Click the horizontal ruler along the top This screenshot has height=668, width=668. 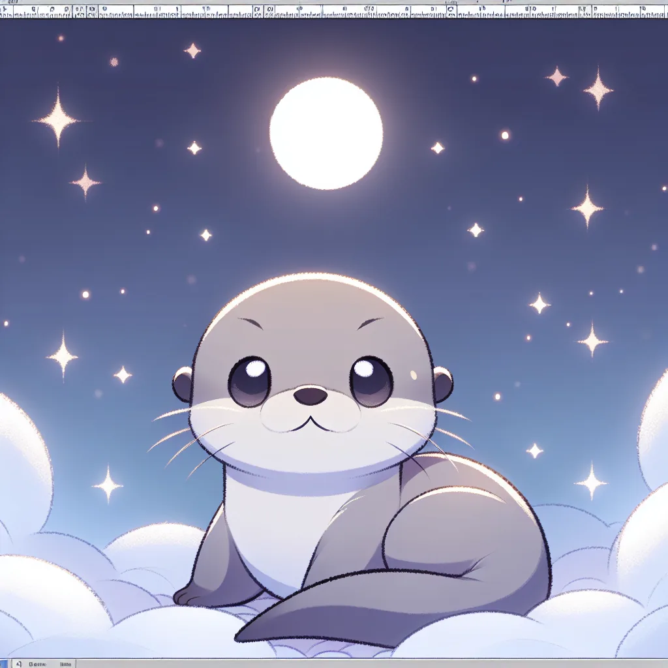[334, 10]
